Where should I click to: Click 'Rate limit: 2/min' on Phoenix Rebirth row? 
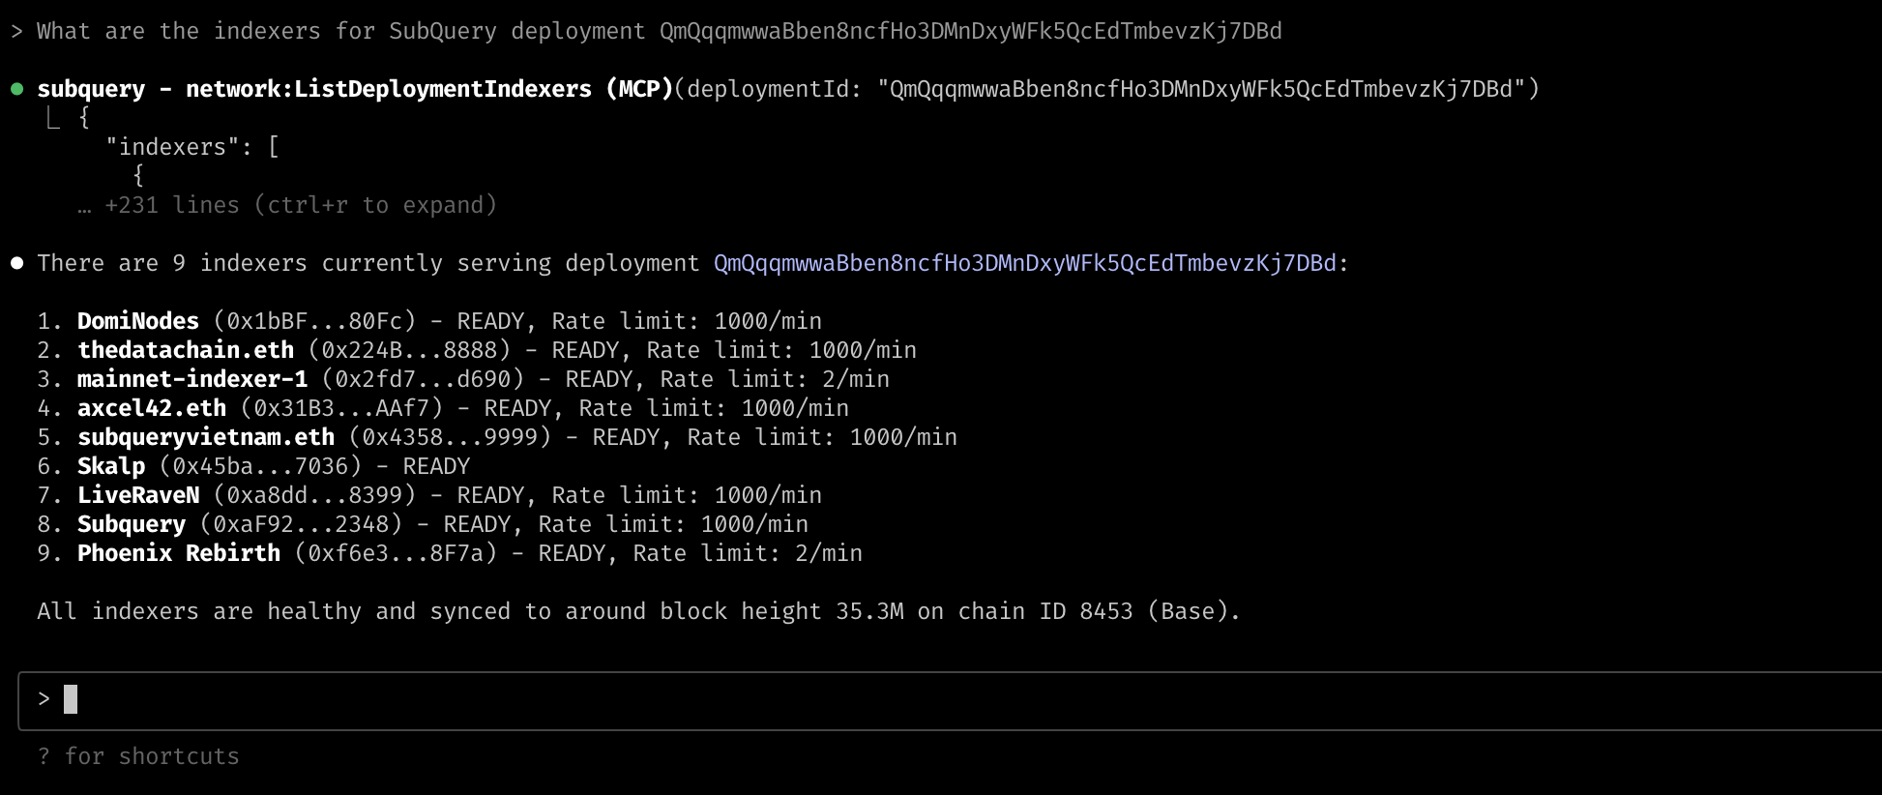[748, 553]
